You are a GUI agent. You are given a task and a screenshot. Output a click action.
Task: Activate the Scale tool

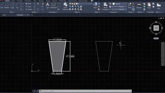[35, 9]
